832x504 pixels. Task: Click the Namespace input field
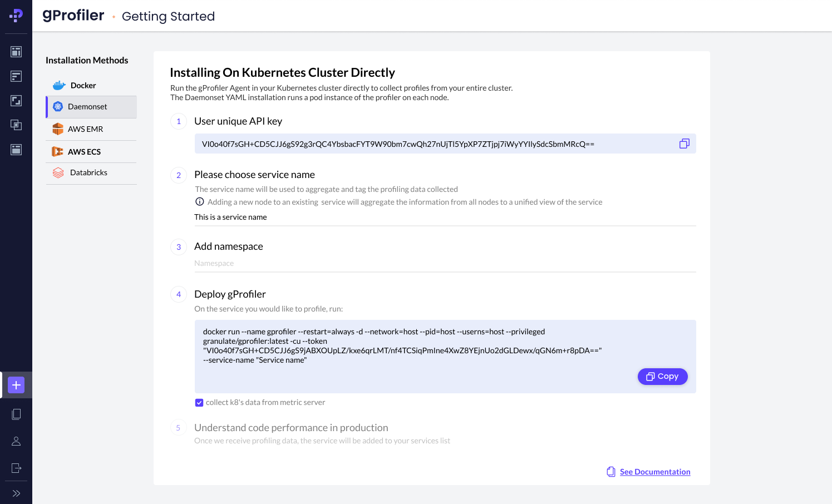point(444,264)
